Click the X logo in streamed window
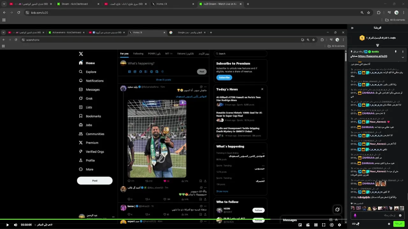The height and width of the screenshot is (229, 408). [x=81, y=54]
